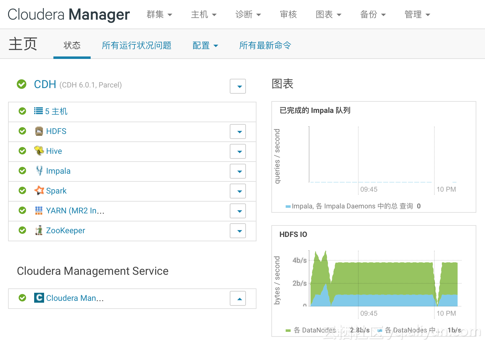Click the hosts list icon
The height and width of the screenshot is (343, 485).
point(39,111)
